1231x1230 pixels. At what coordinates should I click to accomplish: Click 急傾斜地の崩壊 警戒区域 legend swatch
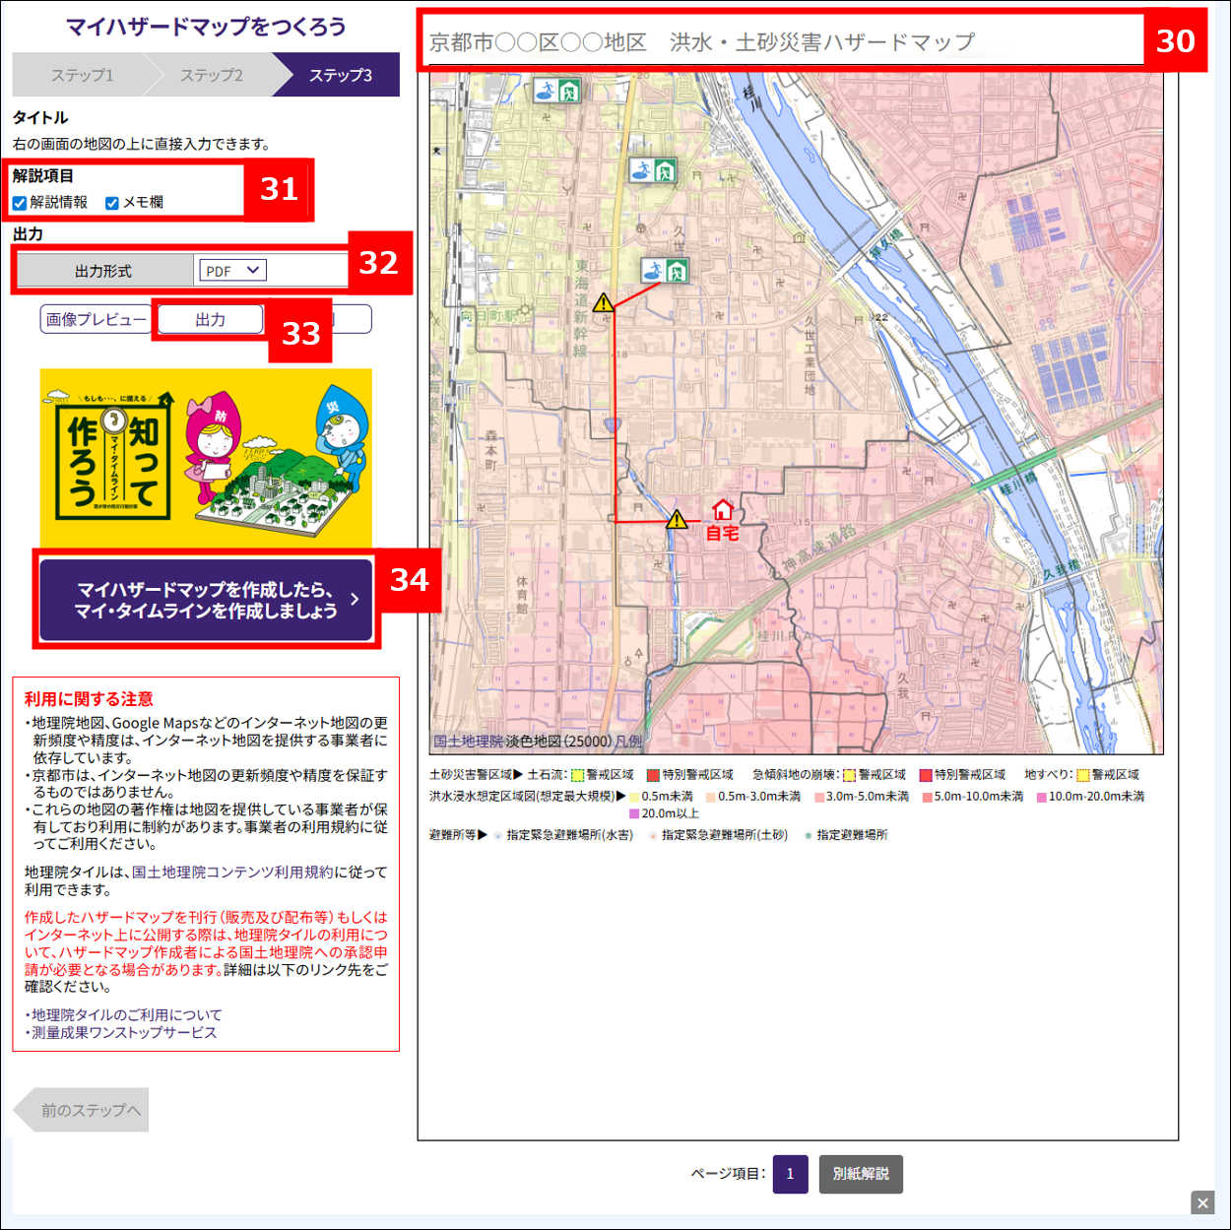pos(850,775)
